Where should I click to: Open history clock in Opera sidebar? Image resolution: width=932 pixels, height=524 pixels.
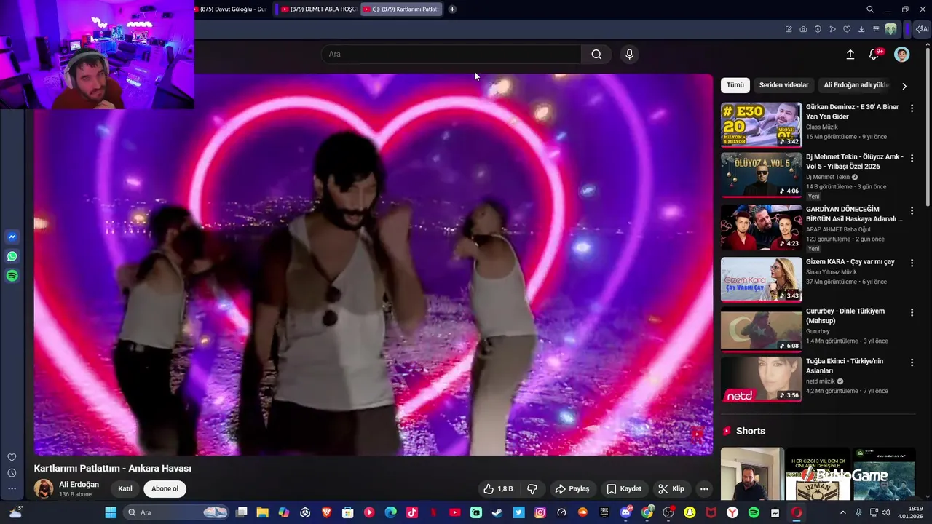point(12,473)
